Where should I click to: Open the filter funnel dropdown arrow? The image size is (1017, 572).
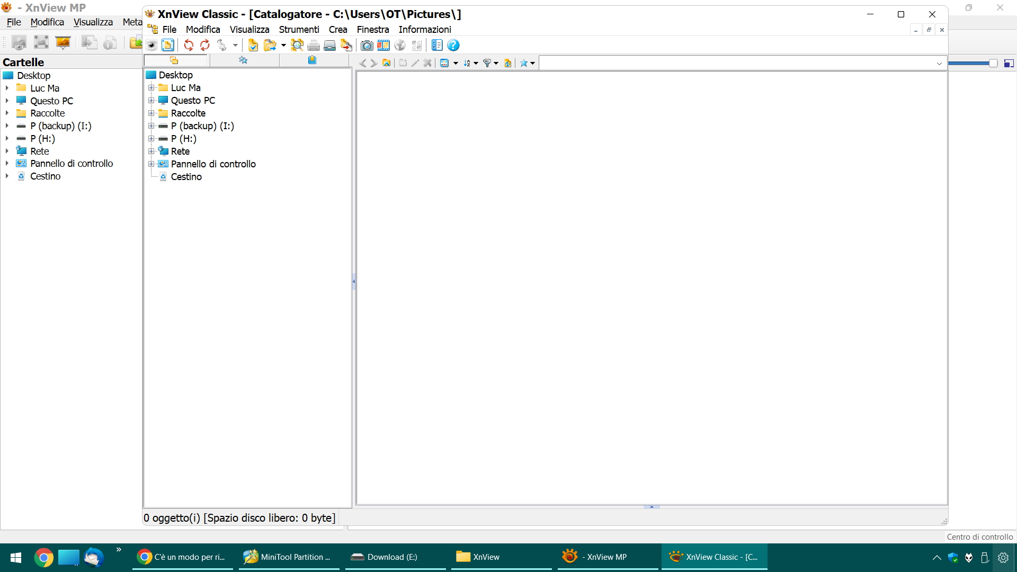pos(496,64)
